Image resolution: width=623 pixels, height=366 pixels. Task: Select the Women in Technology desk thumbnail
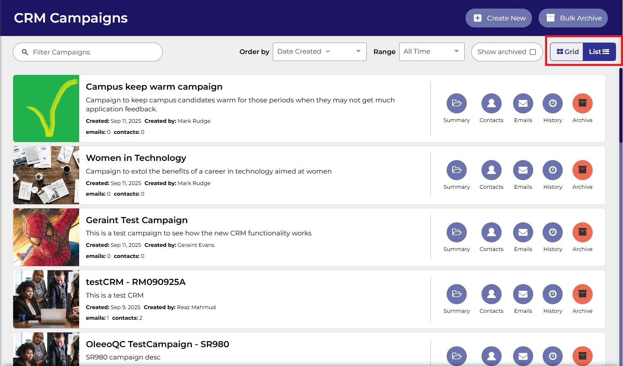pyautogui.click(x=46, y=175)
